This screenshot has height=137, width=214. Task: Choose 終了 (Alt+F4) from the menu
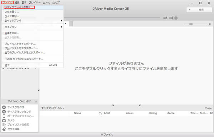click(33, 65)
